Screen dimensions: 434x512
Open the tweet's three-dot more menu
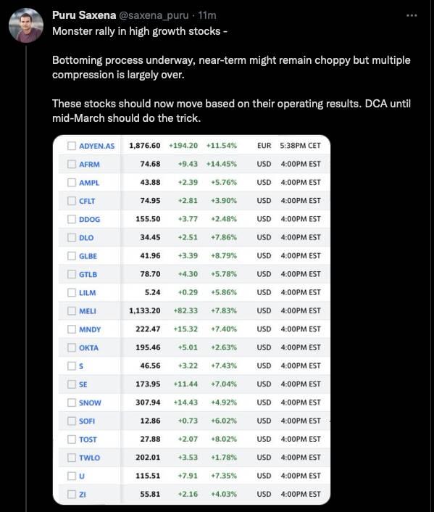click(412, 15)
